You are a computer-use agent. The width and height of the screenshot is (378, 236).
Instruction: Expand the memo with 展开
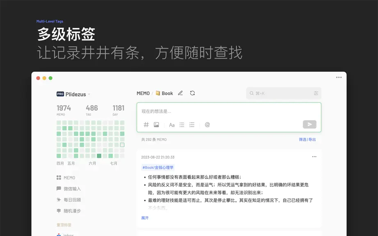[145, 218]
